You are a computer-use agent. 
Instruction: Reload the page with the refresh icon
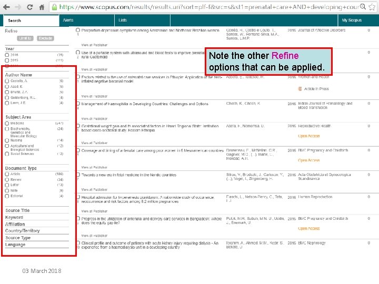29,7
